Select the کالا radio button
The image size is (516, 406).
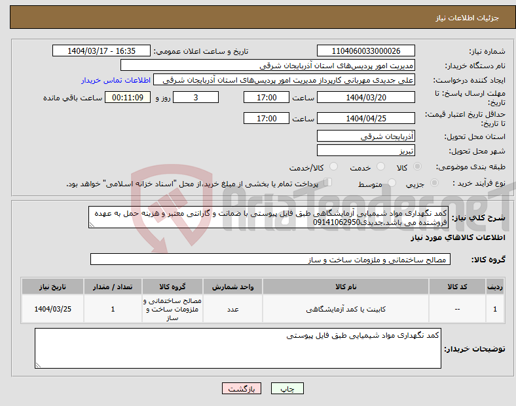(417, 167)
